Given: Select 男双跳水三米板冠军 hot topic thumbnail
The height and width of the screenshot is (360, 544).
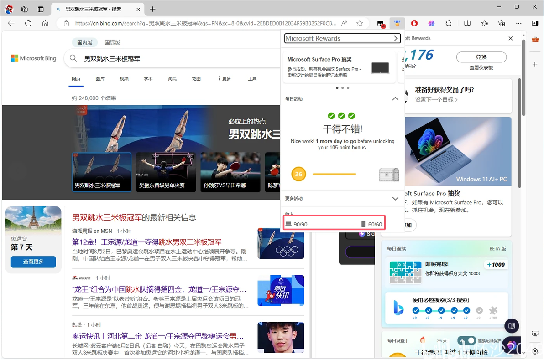Looking at the screenshot, I should click(x=102, y=172).
